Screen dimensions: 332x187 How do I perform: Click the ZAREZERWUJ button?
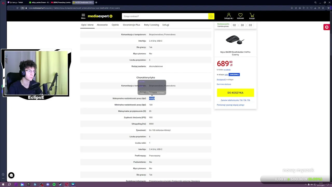tap(234, 75)
